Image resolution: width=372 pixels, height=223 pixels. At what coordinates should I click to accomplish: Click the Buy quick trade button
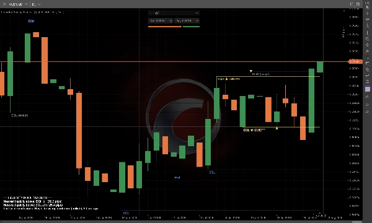[187, 21]
